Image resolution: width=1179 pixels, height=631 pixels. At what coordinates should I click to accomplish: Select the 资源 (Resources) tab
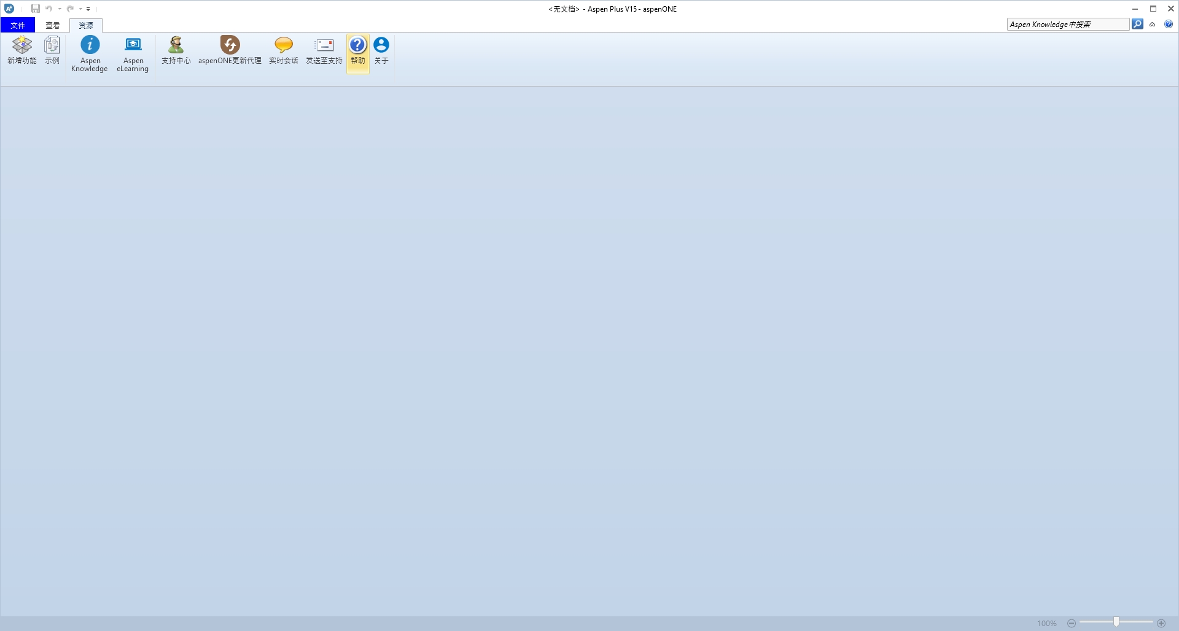pyautogui.click(x=86, y=25)
